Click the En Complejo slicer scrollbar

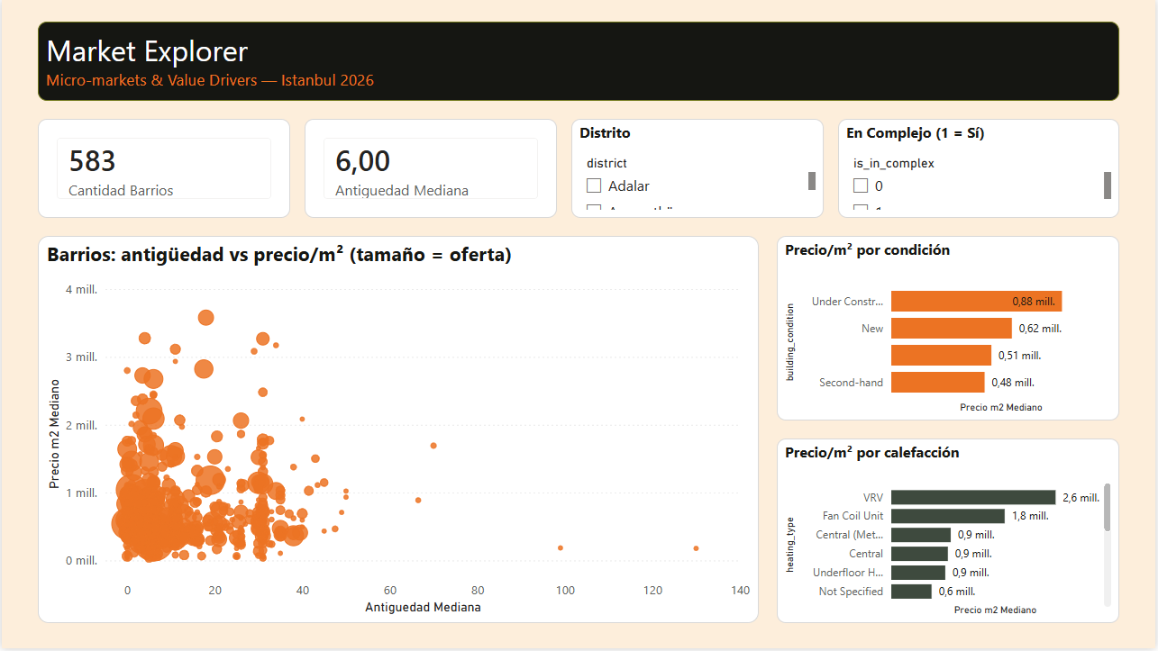pos(1108,185)
